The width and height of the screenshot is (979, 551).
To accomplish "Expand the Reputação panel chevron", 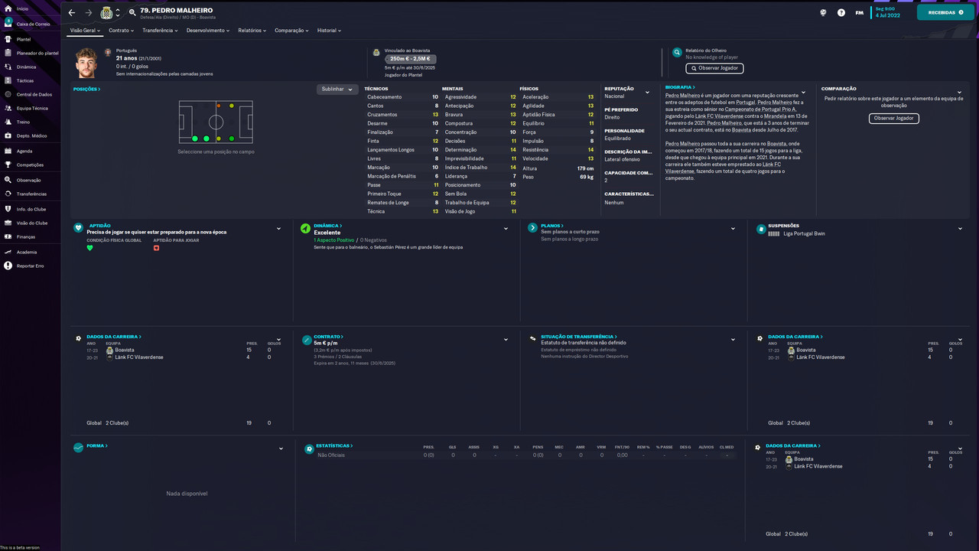I will pos(647,93).
